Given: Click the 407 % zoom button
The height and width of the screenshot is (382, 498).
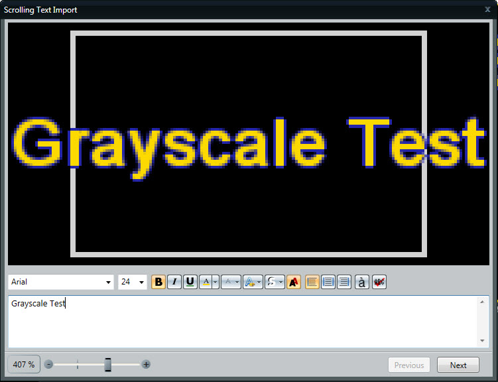Looking at the screenshot, I should [x=24, y=365].
